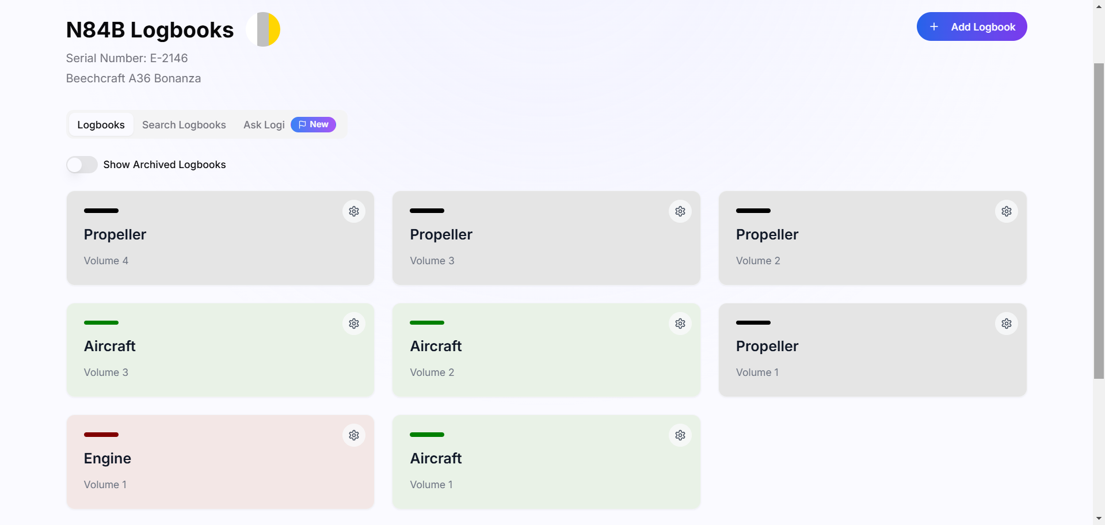Open settings for Propeller Volume 4 logbook
Screen dimensions: 1105x525
353,211
